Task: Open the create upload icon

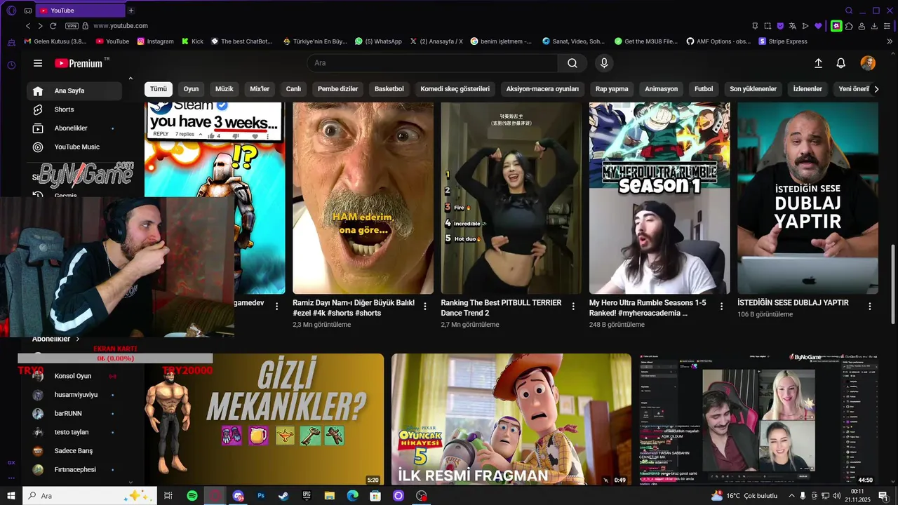Action: (818, 63)
